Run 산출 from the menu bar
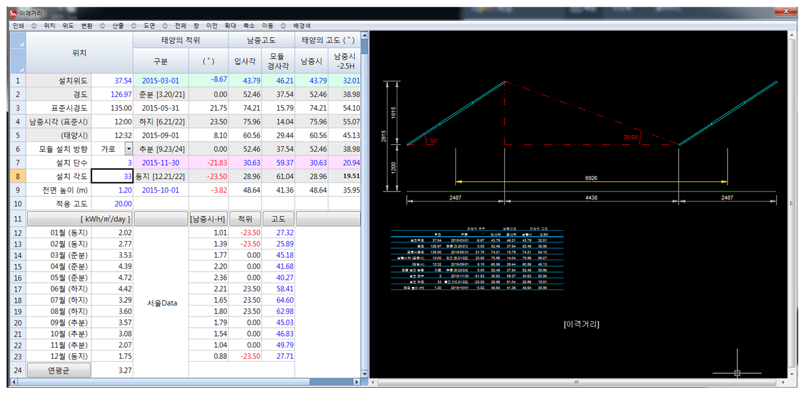This screenshot has height=396, width=806. coord(118,26)
